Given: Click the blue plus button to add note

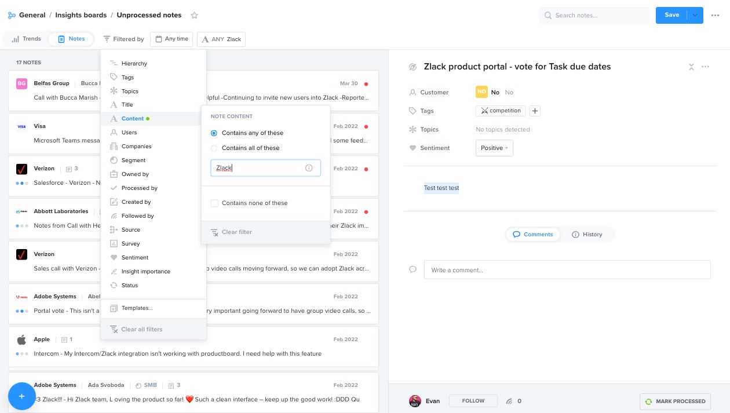Looking at the screenshot, I should [21, 396].
